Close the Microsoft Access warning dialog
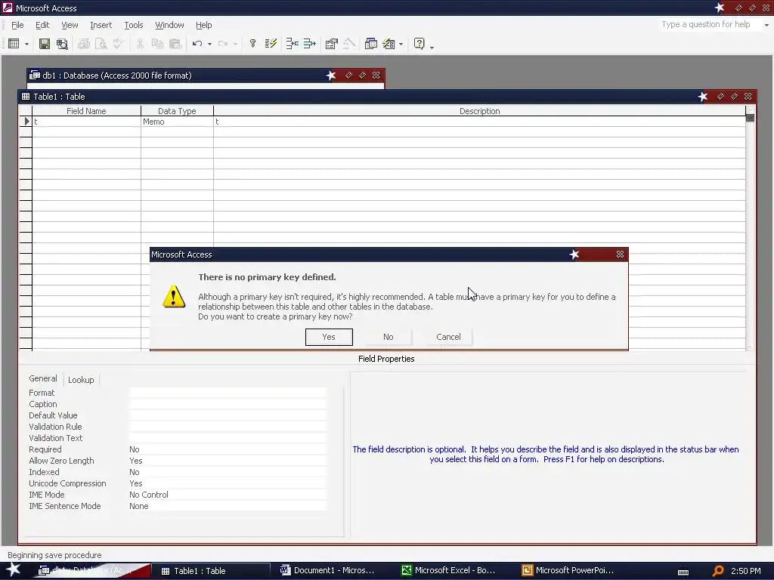Viewport: 774px width, 580px height. (620, 255)
